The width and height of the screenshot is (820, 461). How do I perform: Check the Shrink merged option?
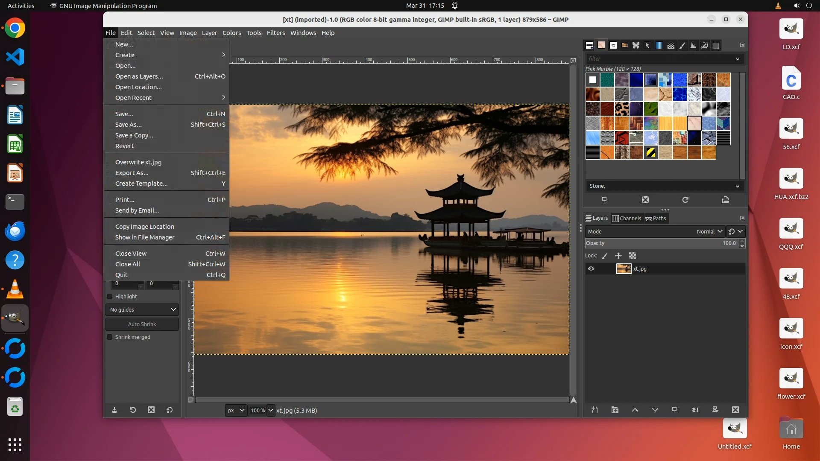point(110,337)
